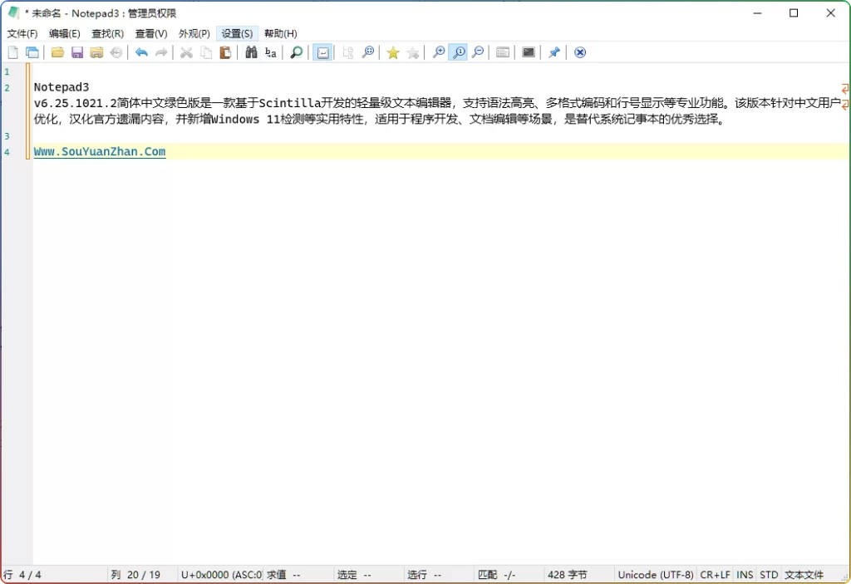Open the Unicode (UTF-8) encoding selector
This screenshot has height=584, width=851.
click(655, 574)
